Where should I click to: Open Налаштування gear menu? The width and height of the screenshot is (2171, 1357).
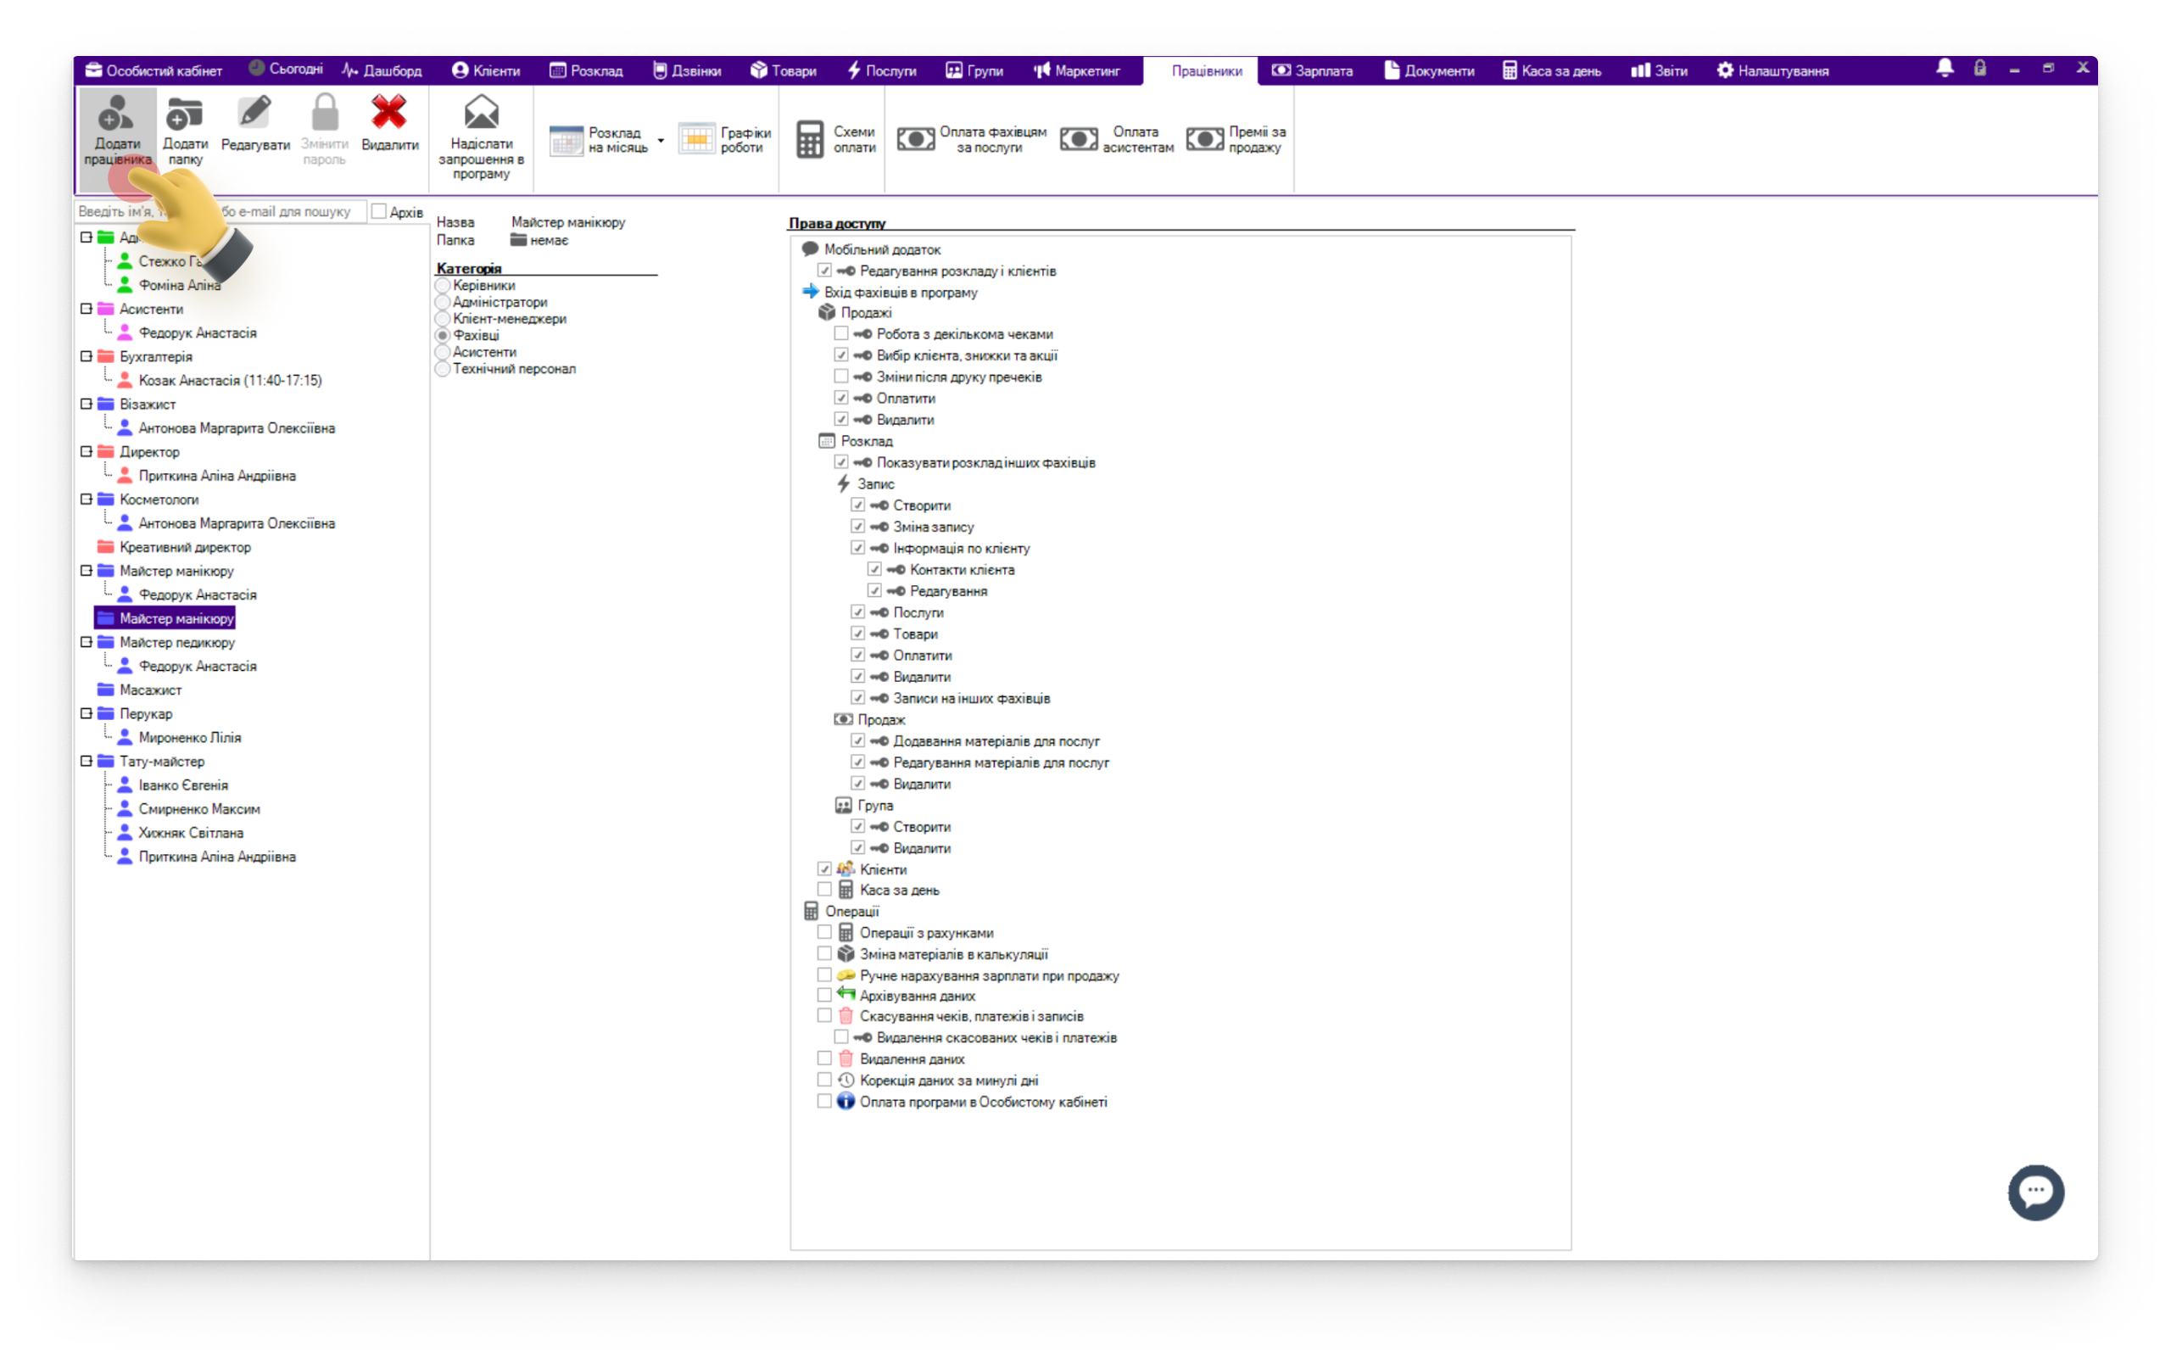[1772, 71]
